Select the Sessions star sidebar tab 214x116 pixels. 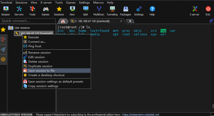click(3, 30)
